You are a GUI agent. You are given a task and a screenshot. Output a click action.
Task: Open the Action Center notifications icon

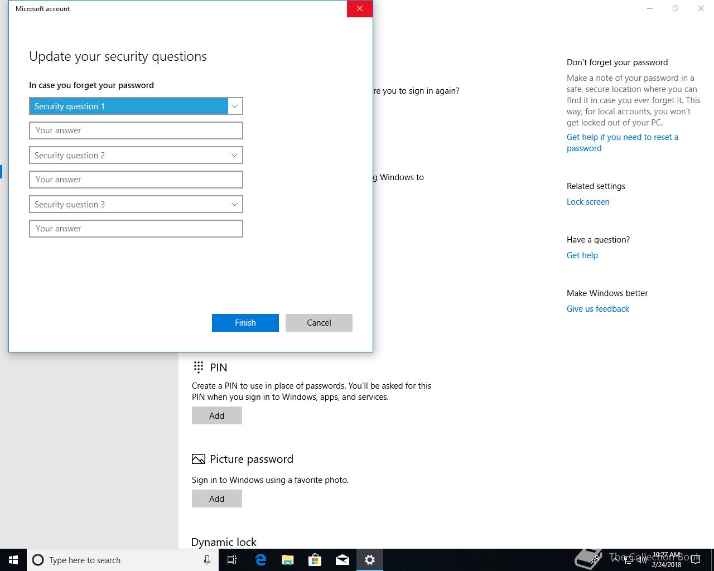click(695, 560)
